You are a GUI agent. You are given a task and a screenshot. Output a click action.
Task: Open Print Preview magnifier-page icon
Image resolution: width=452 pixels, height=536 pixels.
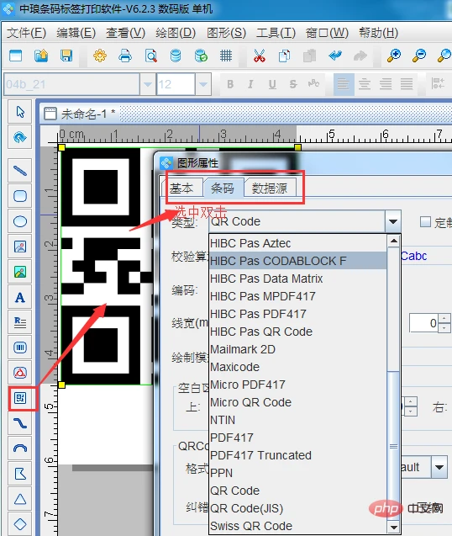tap(150, 56)
